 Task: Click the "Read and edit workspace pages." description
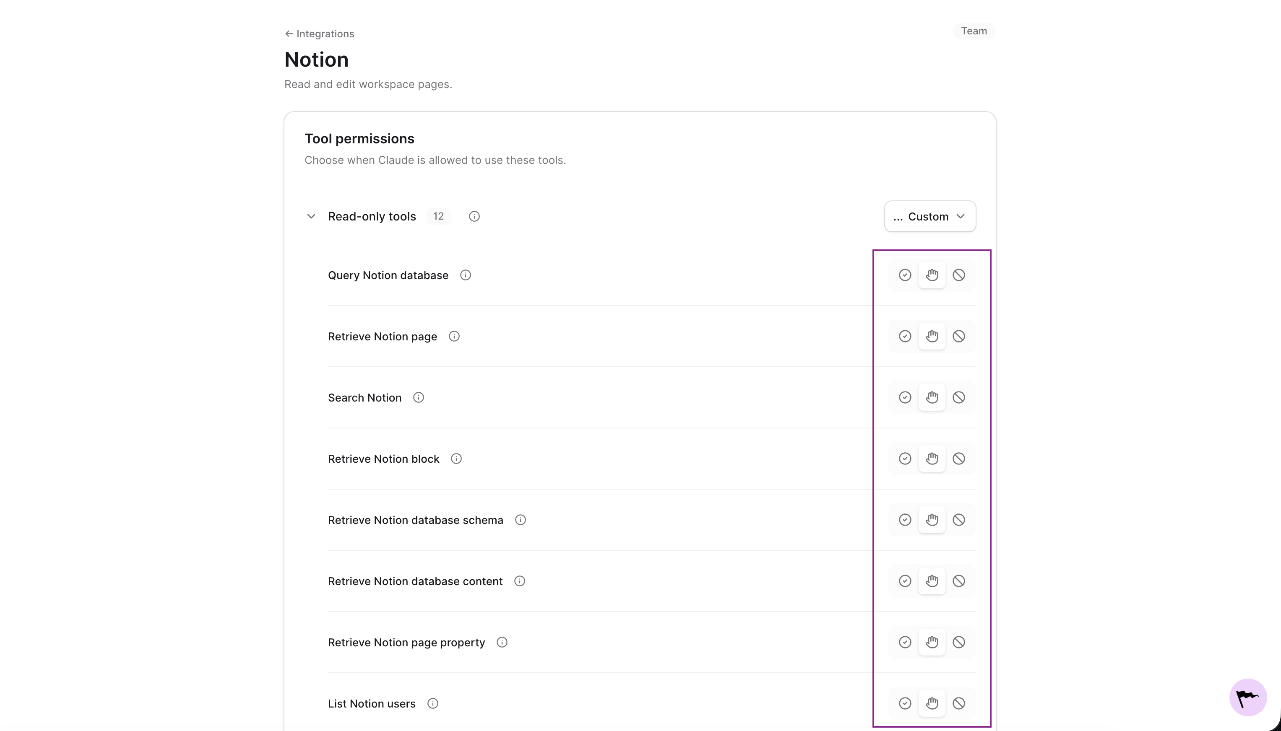click(368, 84)
